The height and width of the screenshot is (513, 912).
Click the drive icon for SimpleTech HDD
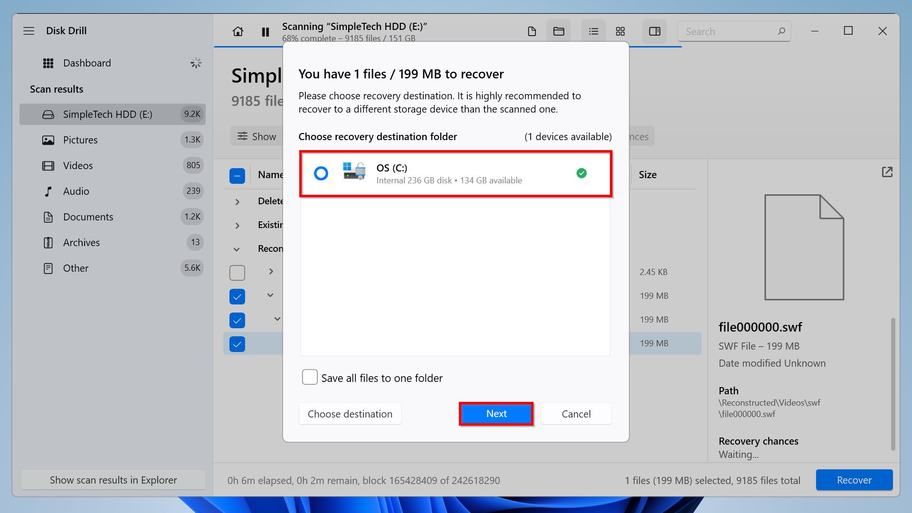tap(48, 114)
